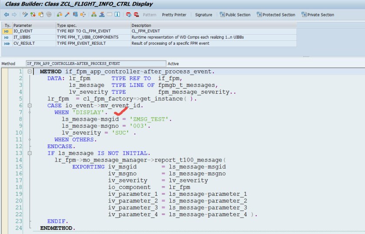The image size is (365, 234).
Task: Click the 'Type spec.' column header
Action: 93,25
